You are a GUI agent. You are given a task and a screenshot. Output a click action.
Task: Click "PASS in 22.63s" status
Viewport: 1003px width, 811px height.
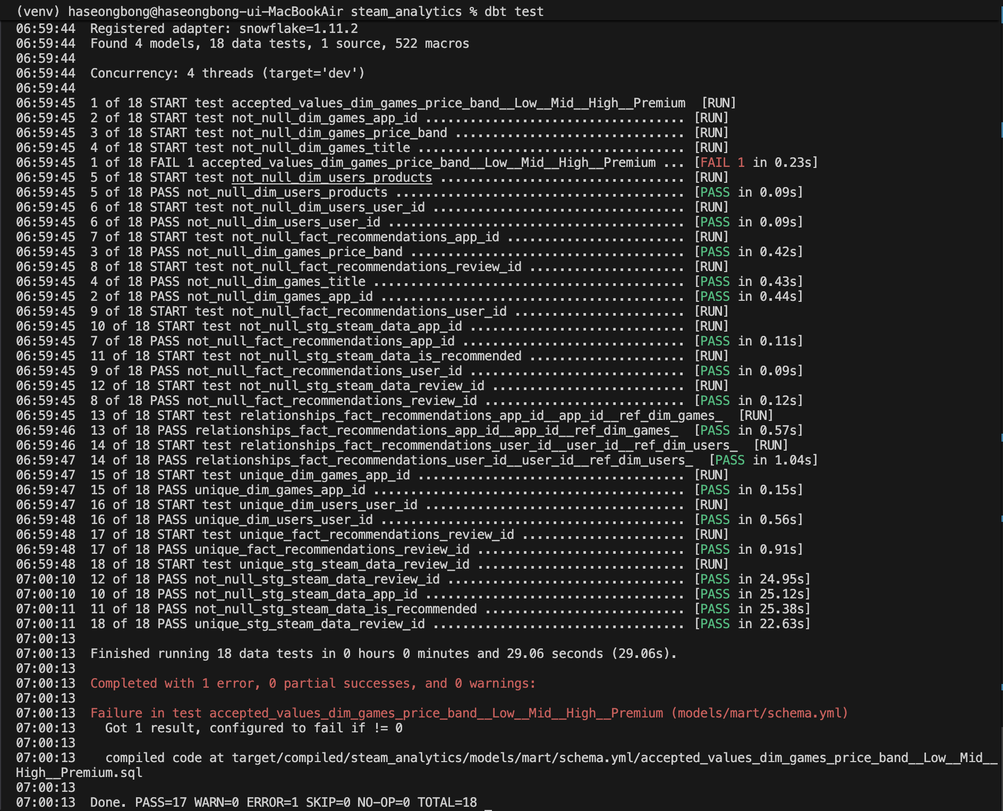(752, 624)
